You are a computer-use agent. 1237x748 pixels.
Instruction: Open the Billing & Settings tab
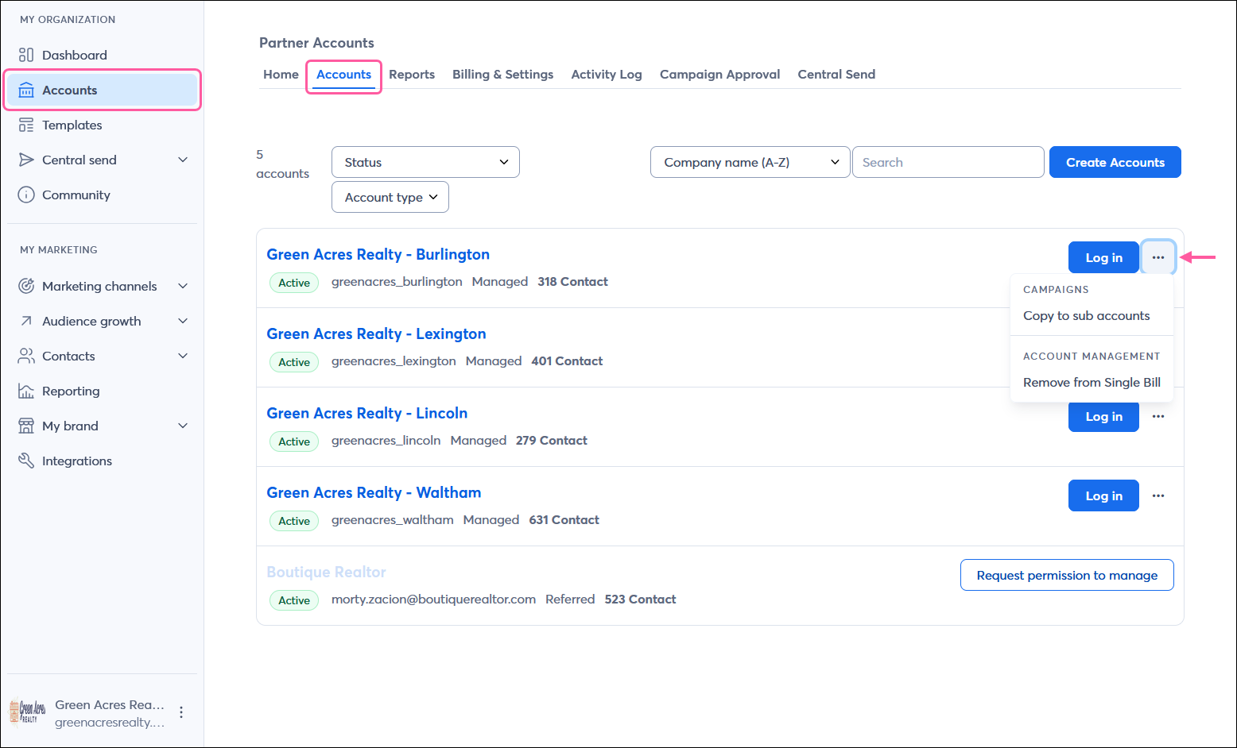click(502, 74)
